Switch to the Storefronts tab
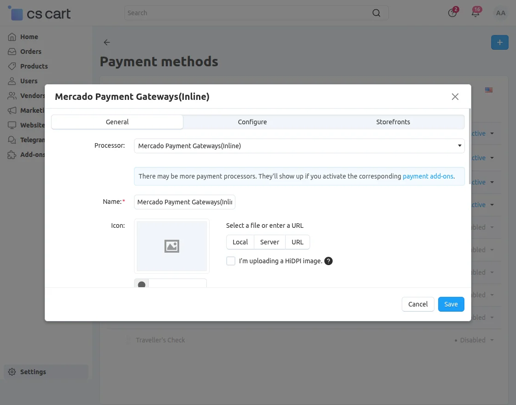 tap(393, 122)
